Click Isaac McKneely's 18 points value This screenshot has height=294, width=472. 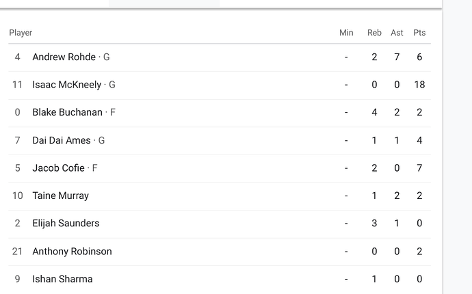tap(419, 85)
